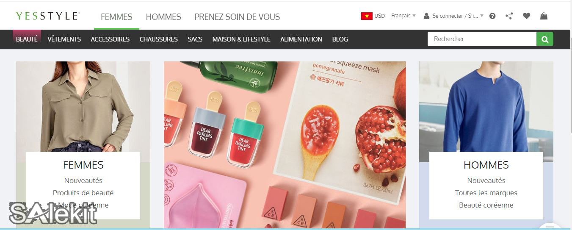Click the beauty products center banner
The height and width of the screenshot is (230, 572).
[x=285, y=145]
